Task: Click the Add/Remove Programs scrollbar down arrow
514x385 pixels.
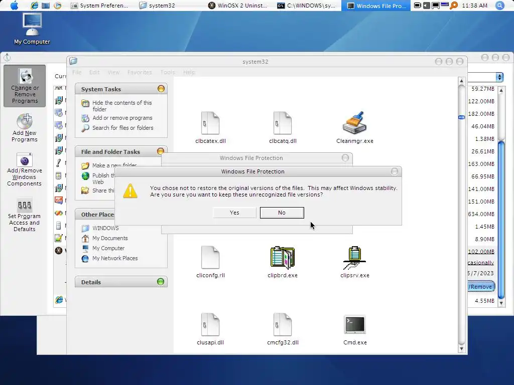Action: coord(501,303)
